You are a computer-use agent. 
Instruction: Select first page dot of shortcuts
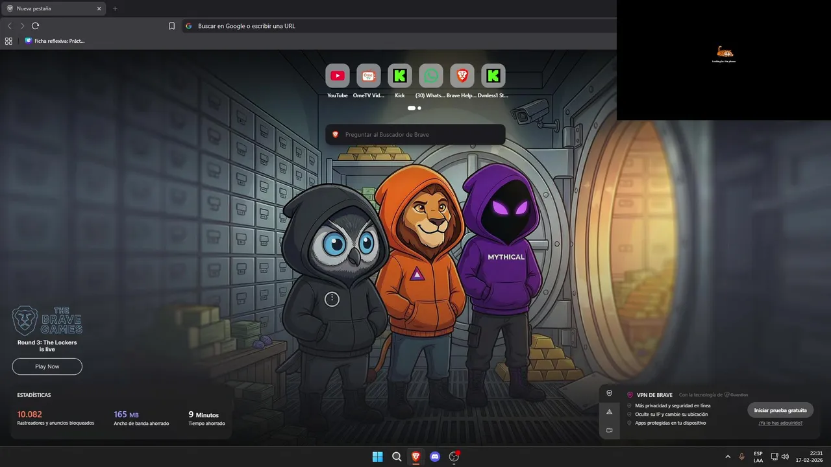[411, 108]
